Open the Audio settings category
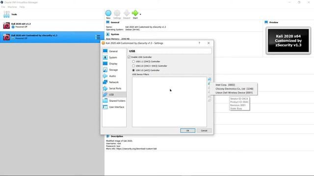The height and width of the screenshot is (176, 314). [x=114, y=76]
